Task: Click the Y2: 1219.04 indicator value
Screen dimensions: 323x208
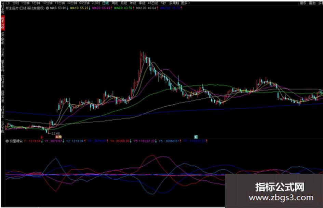Action: (75, 141)
